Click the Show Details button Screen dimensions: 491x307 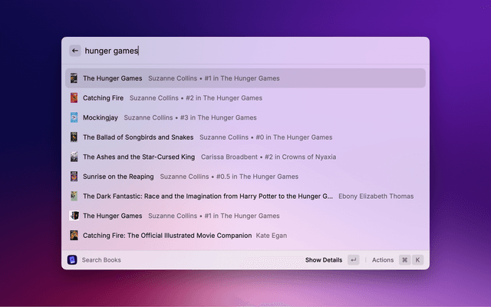coord(324,260)
